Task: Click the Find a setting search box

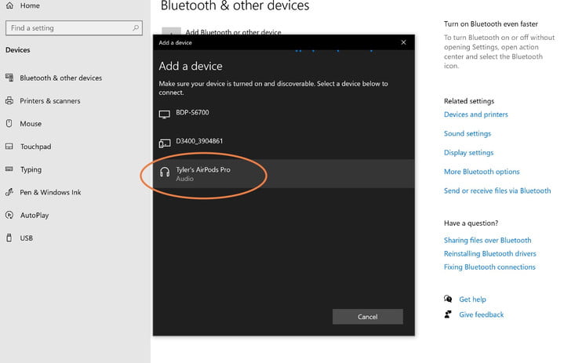Action: (x=74, y=28)
